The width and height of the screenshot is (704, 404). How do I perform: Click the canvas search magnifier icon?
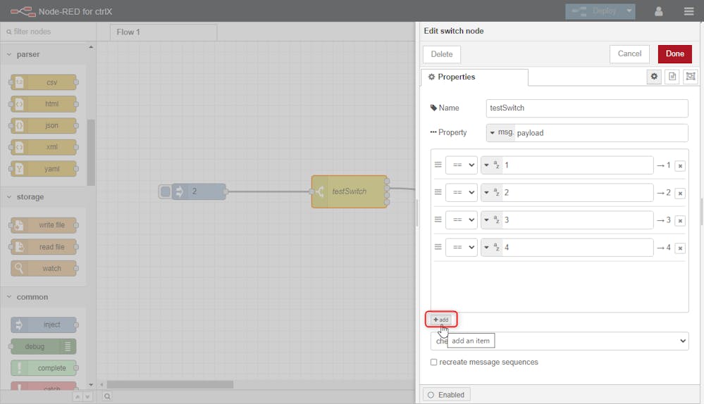point(107,396)
